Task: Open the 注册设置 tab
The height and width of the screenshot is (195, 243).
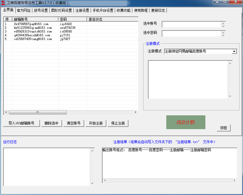Action: point(82,10)
